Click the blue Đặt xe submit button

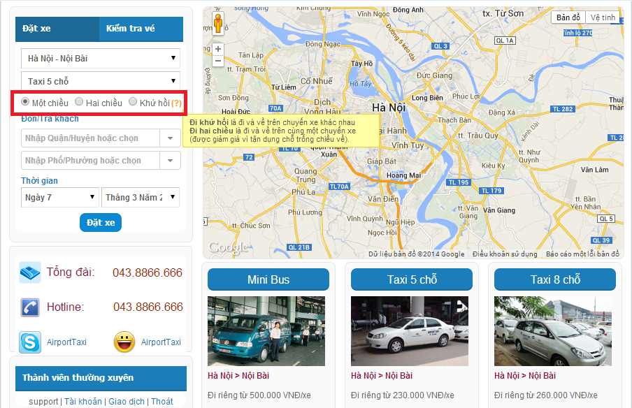click(101, 222)
